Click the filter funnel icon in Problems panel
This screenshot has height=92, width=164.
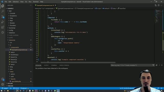coord(153,65)
